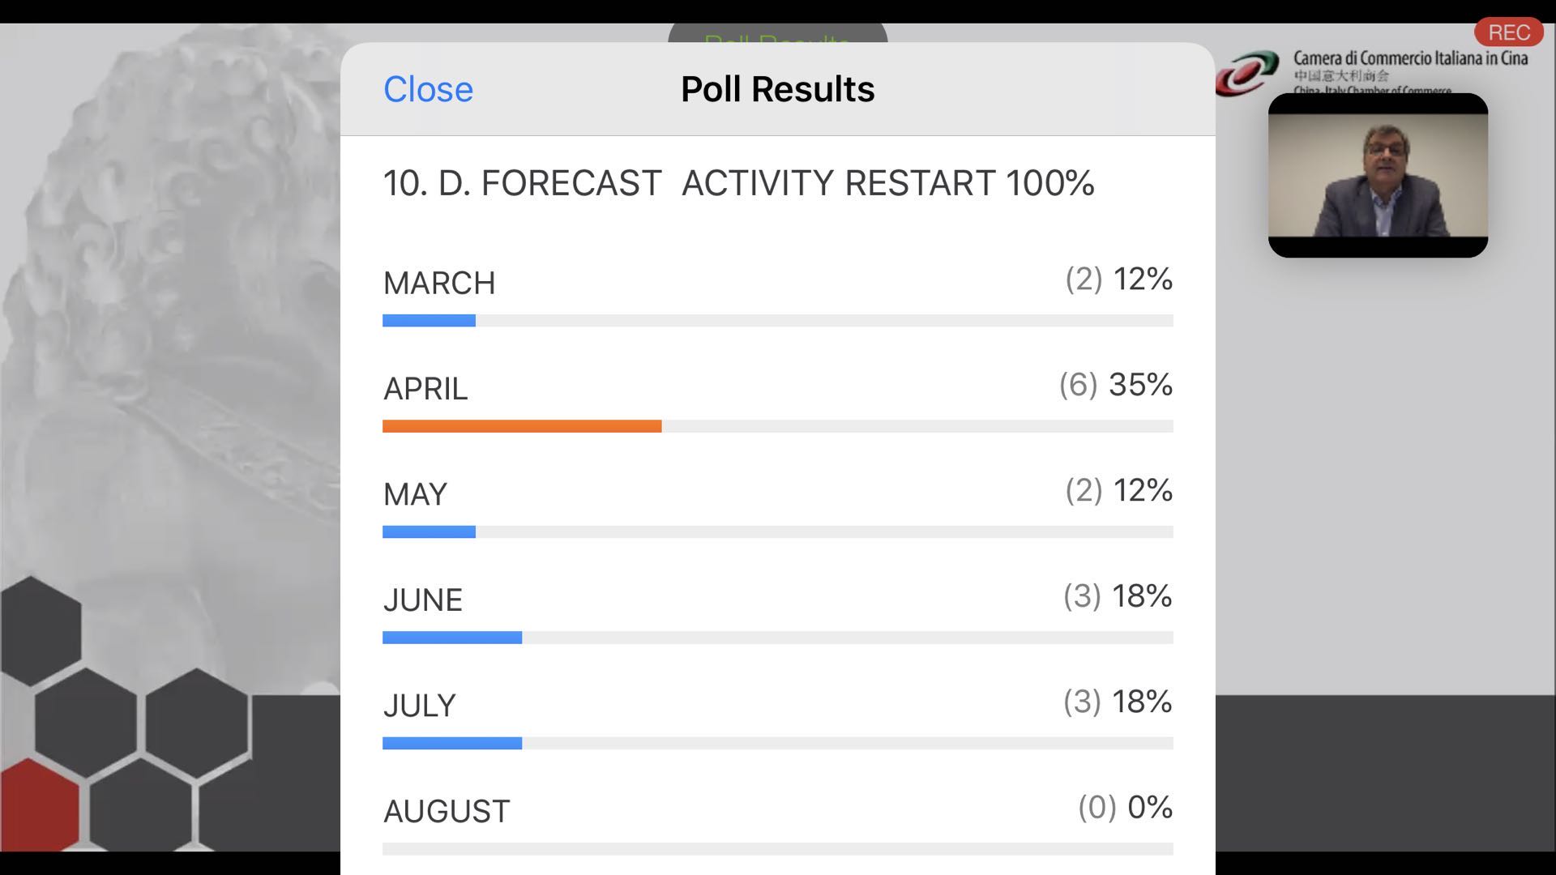This screenshot has height=875, width=1556.
Task: Select the orange APRIL result bar
Action: 522,426
